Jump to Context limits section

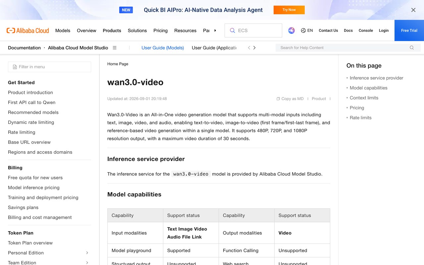pyautogui.click(x=364, y=98)
